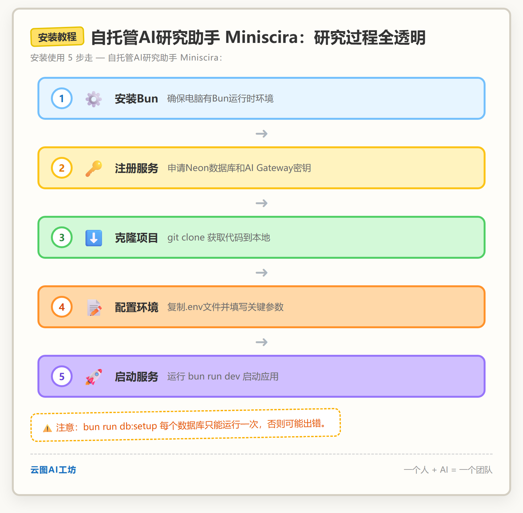Click the footer slogan 一个人 + AI = 一个团队
The width and height of the screenshot is (523, 513).
coord(448,470)
